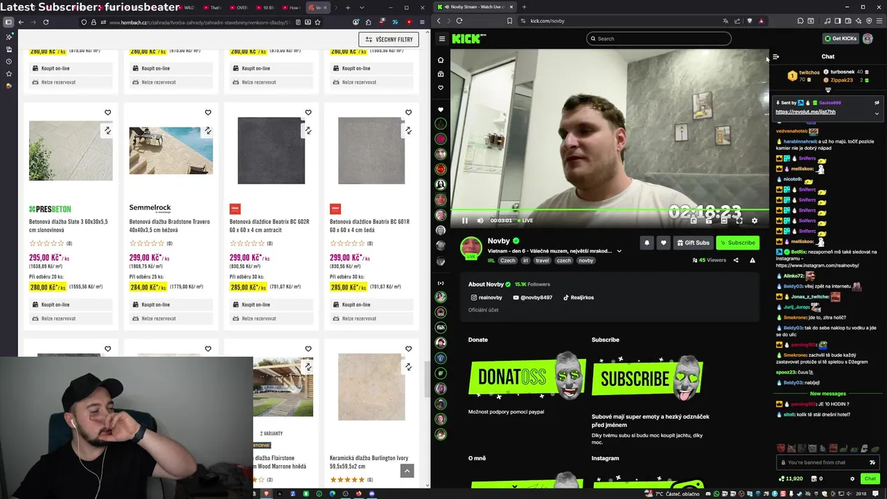Share the Novby stream
887x499 pixels.
click(736, 261)
